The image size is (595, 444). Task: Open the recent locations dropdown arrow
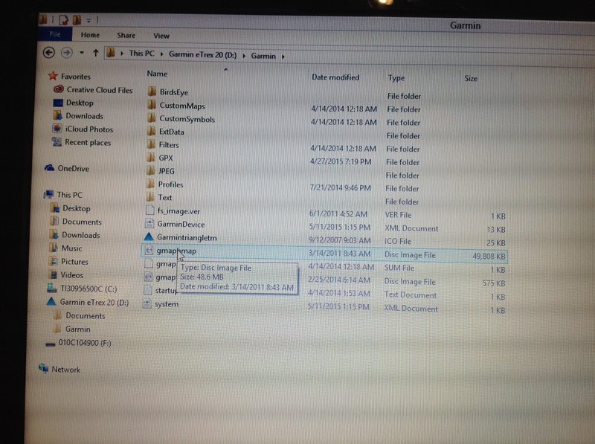pos(82,53)
